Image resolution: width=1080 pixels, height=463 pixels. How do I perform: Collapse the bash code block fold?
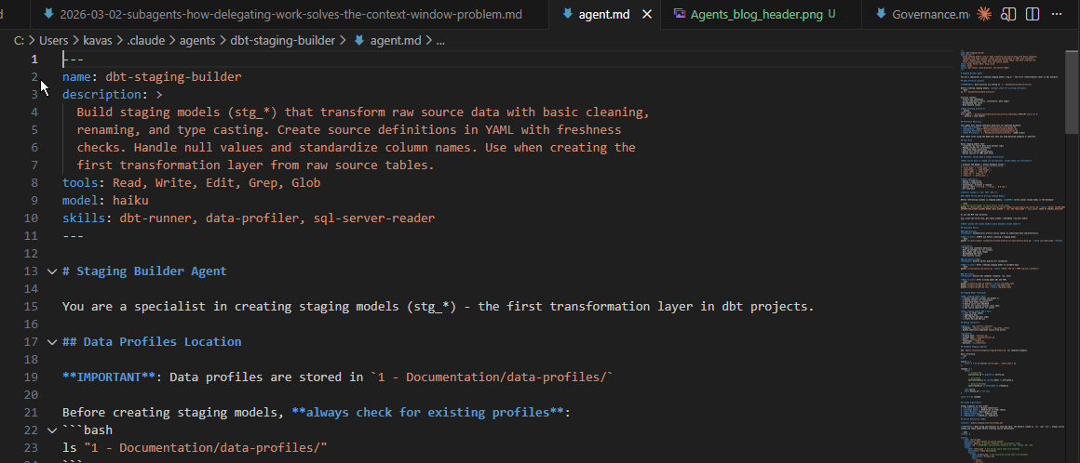coord(51,430)
